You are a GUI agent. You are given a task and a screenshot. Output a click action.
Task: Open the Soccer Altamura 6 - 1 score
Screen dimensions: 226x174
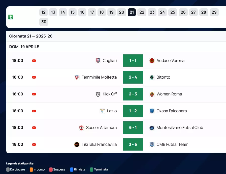(133, 128)
